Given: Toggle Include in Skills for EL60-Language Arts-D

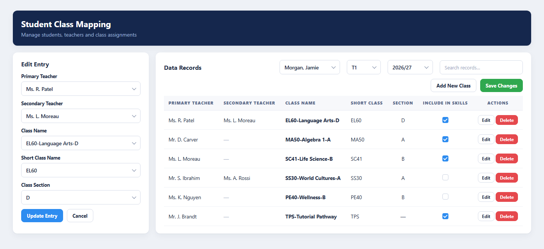Looking at the screenshot, I should click(x=445, y=120).
